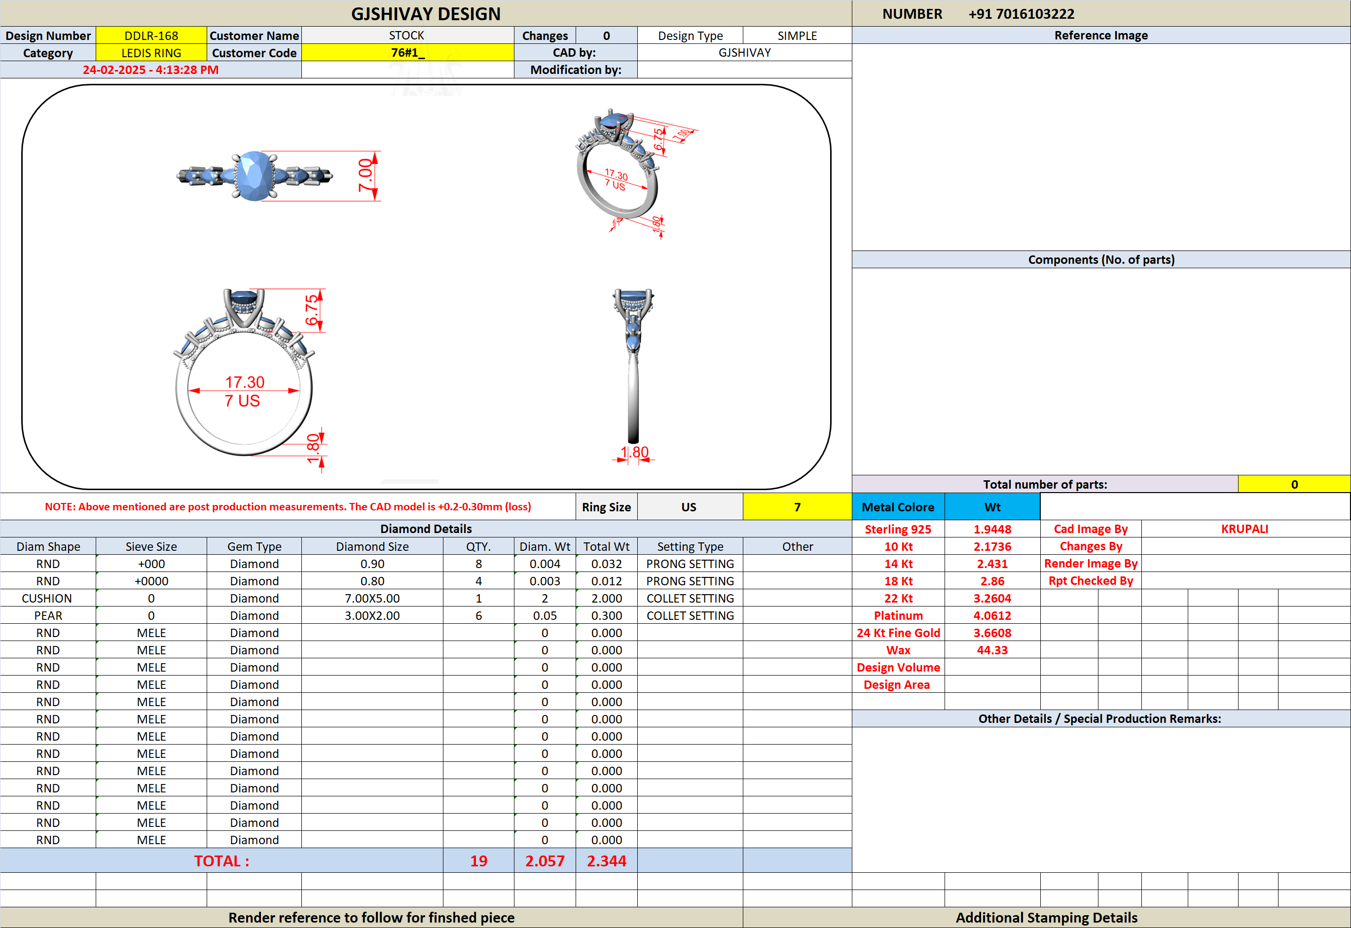
Task: Select the Wax weight value 44.33
Action: tap(992, 650)
